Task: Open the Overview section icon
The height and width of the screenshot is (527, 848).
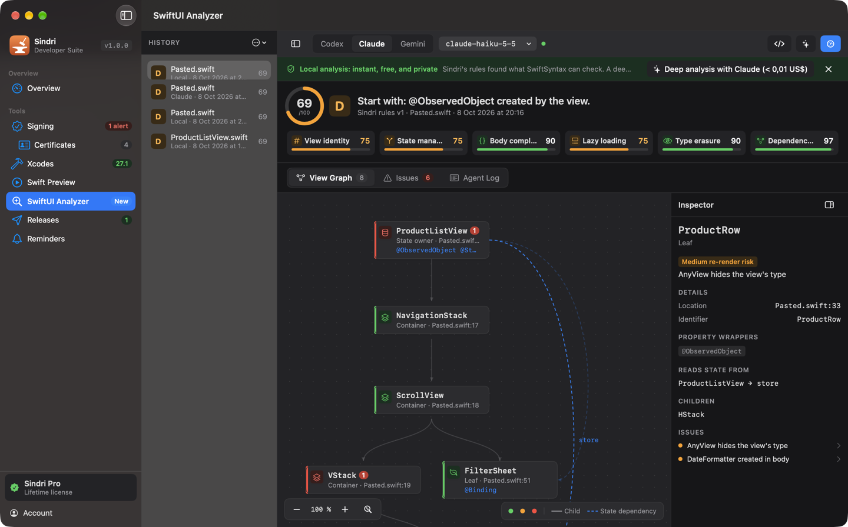Action: tap(17, 88)
